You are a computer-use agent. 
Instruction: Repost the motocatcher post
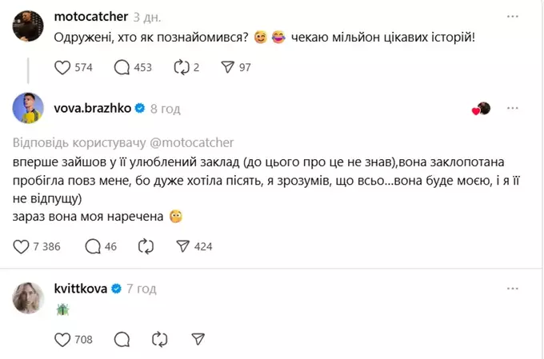[x=182, y=67]
